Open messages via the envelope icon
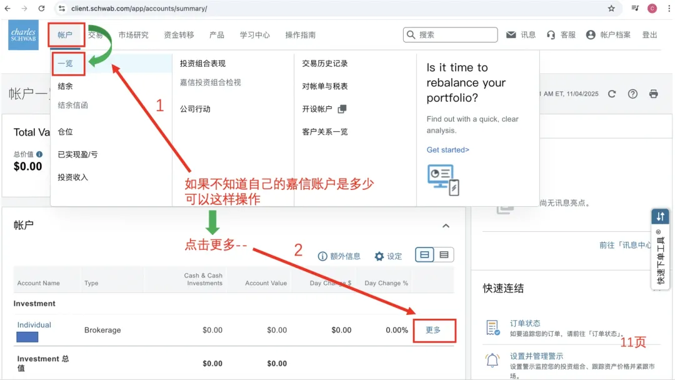 pos(511,35)
